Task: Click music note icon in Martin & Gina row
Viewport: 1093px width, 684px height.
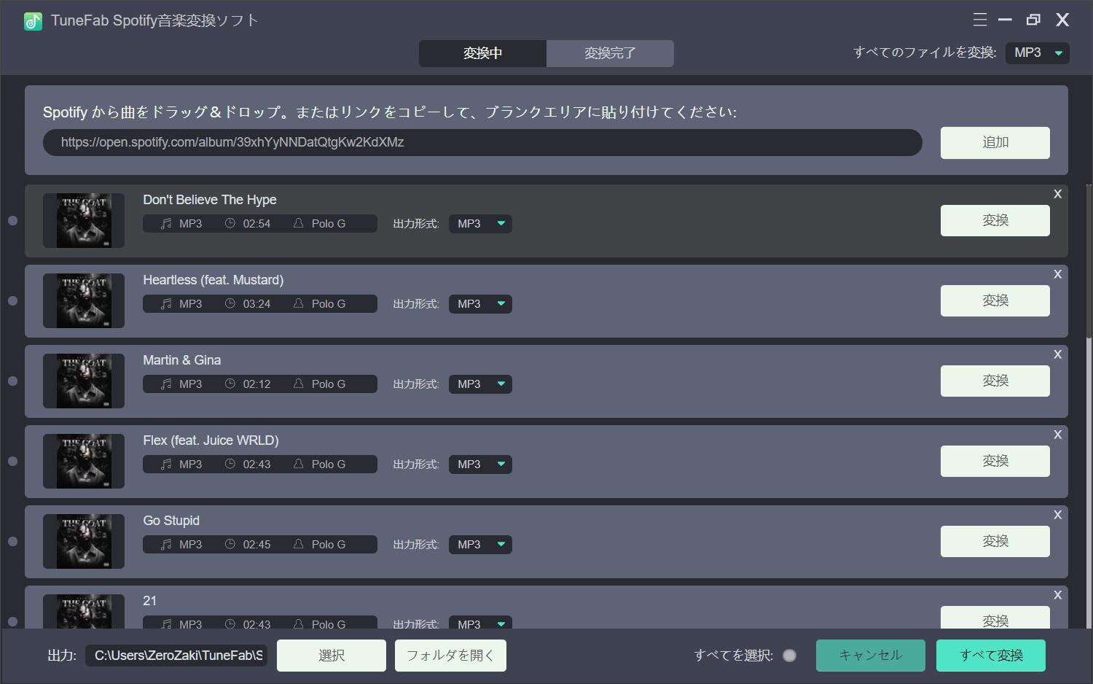Action: point(166,384)
